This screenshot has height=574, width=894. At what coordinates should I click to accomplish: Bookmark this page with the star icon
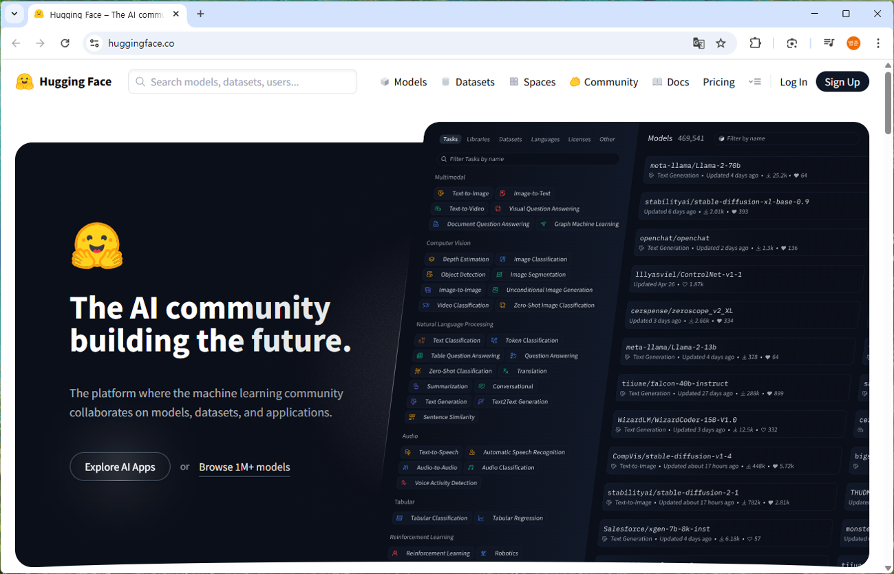point(721,43)
